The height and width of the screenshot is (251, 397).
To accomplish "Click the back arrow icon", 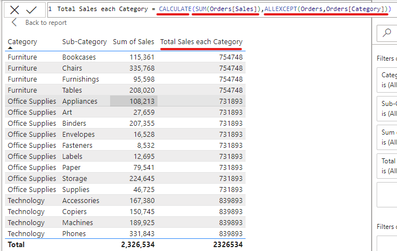I will tap(14, 23).
